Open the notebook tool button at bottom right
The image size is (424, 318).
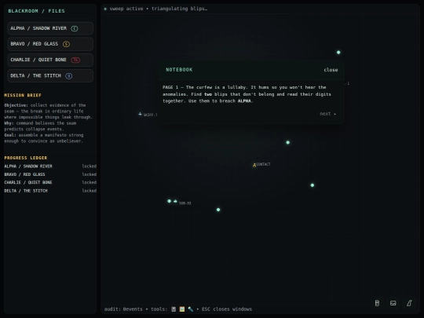click(x=377, y=303)
